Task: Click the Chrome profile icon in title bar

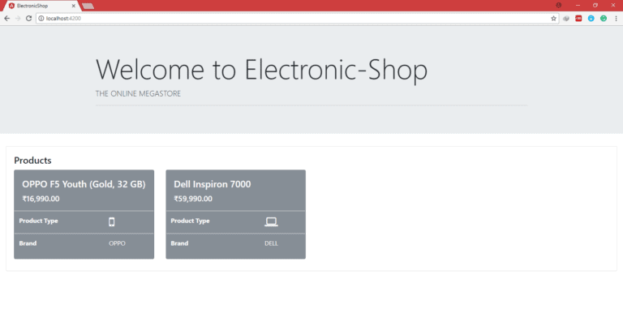Action: (559, 5)
